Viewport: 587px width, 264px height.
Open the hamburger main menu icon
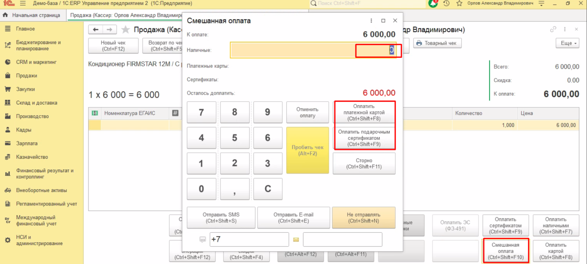(x=23, y=3)
